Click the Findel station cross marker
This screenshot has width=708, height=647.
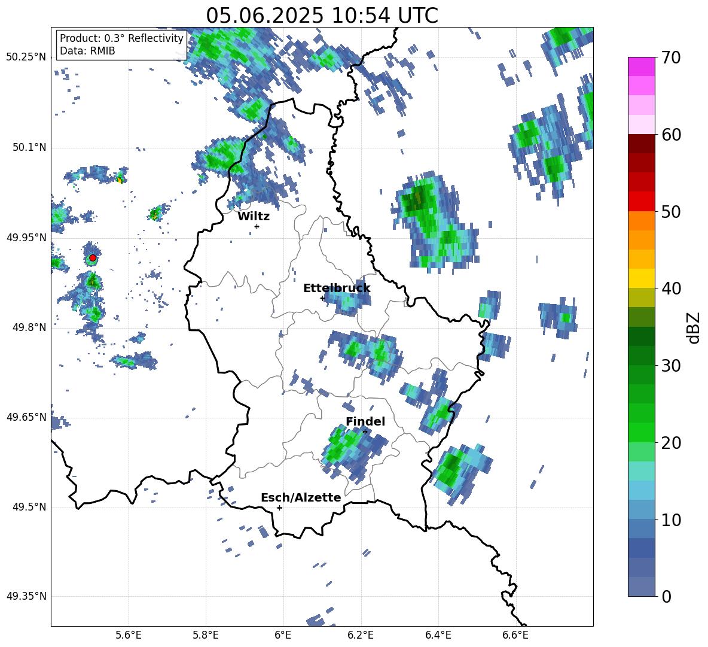365,432
